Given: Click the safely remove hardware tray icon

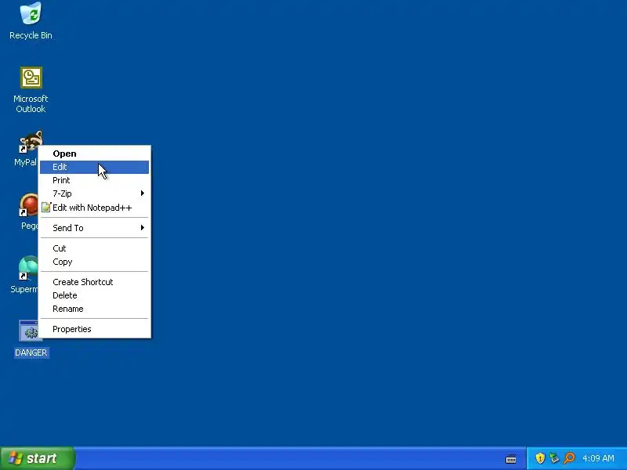Looking at the screenshot, I should point(554,458).
